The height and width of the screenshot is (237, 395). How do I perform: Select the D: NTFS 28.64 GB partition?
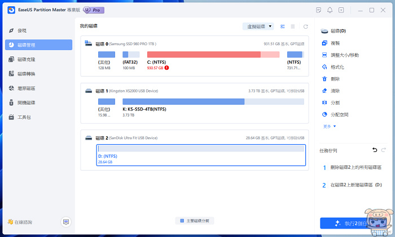(x=201, y=155)
